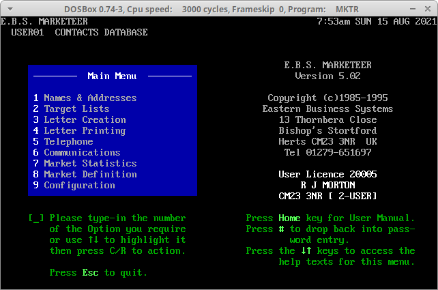The height and width of the screenshot is (290, 438).
Task: Open the Telephone menu item
Action: pos(63,142)
